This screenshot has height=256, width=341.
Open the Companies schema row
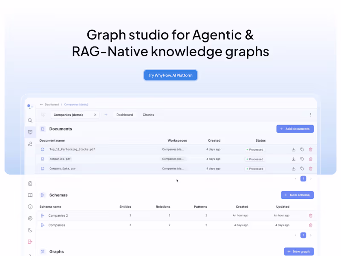(176, 225)
